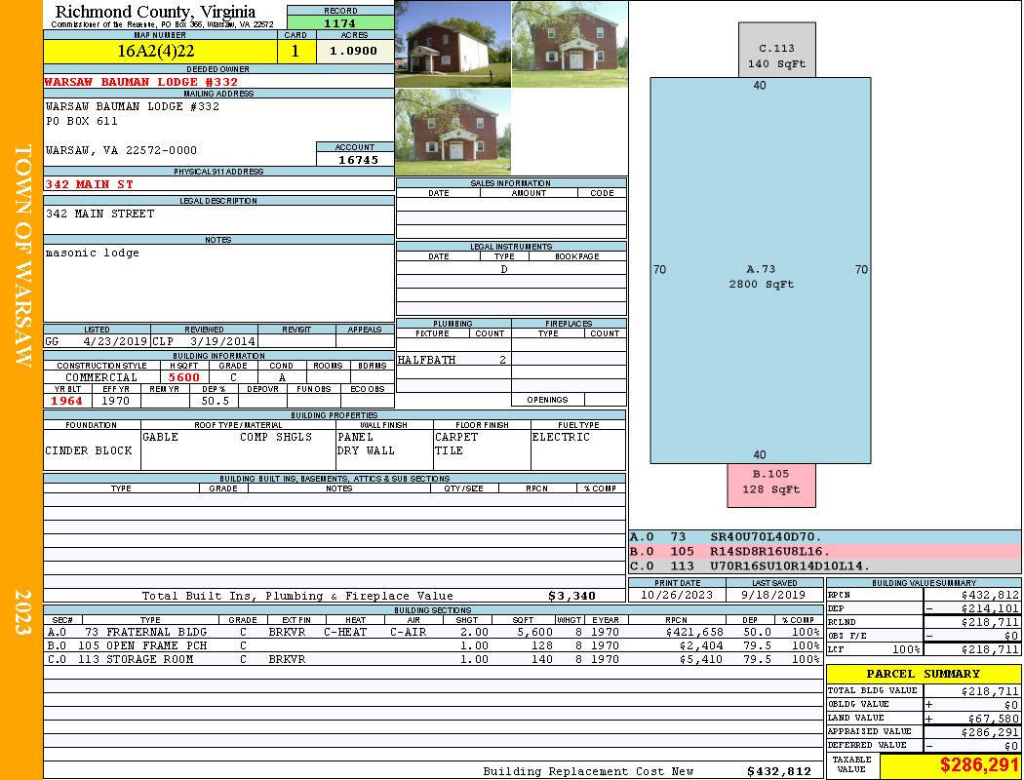Click print date 10/26/2023

pos(677,595)
